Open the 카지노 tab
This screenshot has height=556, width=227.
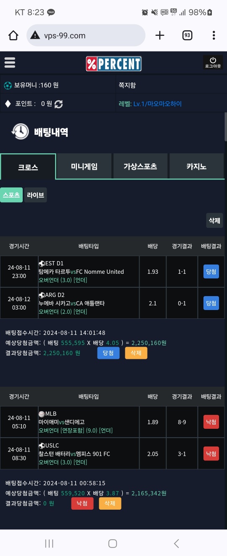coord(197,166)
